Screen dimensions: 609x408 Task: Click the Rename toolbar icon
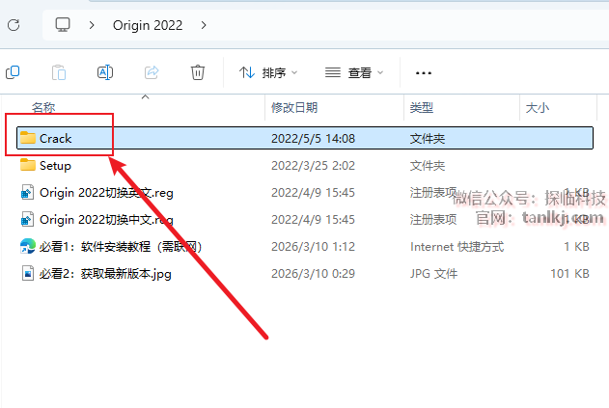coord(105,72)
